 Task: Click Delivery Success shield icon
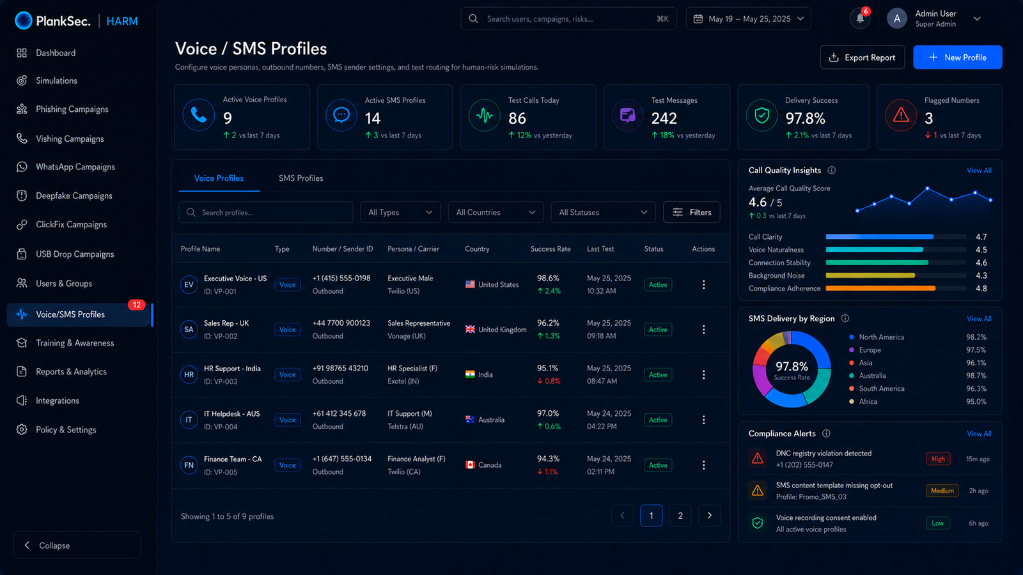(x=761, y=115)
